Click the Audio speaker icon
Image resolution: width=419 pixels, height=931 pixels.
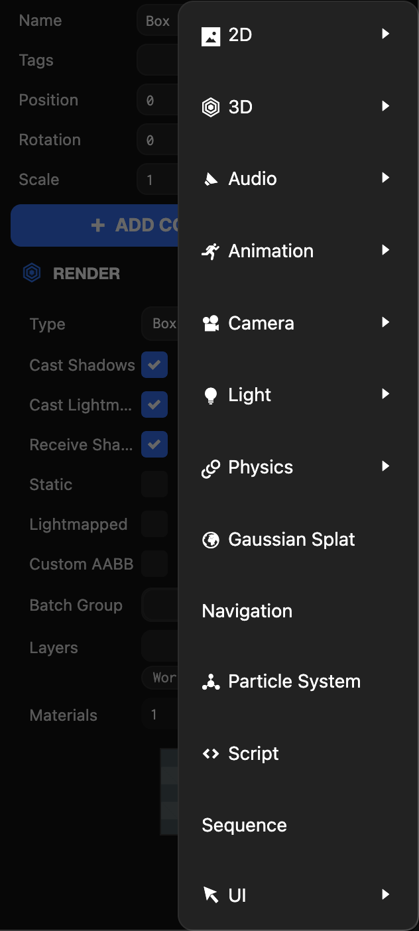[211, 179]
